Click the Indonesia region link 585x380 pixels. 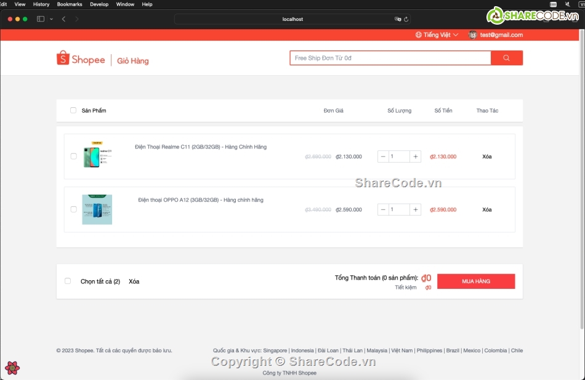point(302,350)
